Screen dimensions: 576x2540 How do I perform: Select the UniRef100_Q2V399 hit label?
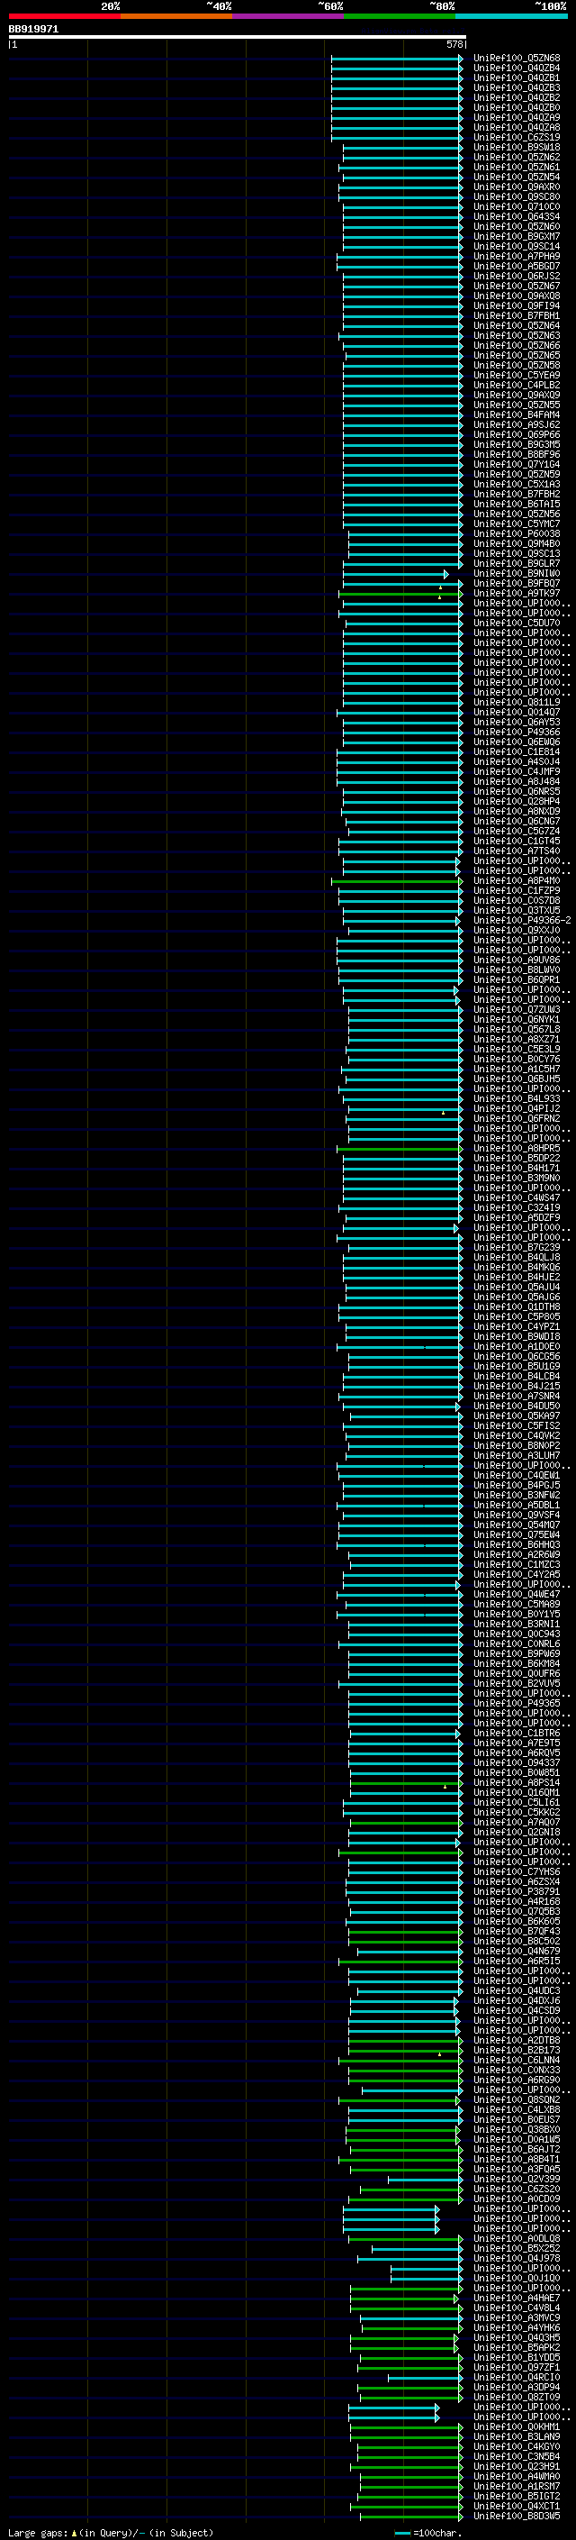517,2179
